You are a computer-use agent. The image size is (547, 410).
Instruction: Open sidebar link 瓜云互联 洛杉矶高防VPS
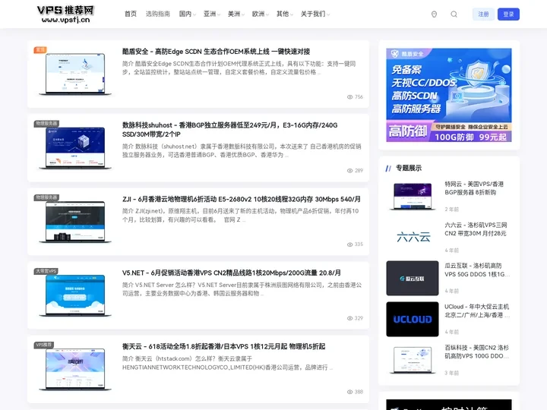(477, 270)
